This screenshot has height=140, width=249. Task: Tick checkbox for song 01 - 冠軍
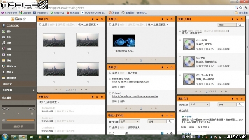pos(180,40)
